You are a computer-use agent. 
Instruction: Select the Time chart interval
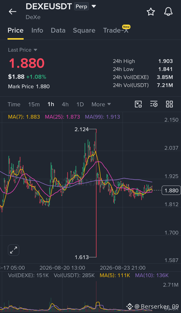(x=14, y=104)
